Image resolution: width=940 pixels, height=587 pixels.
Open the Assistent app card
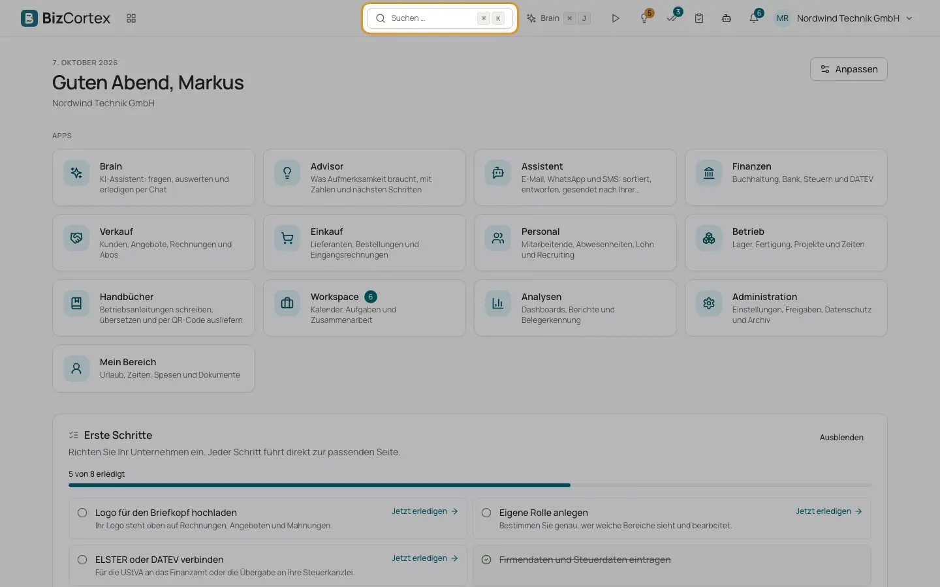tap(575, 177)
